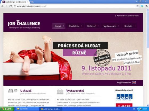
Task: Click the British flag icon
Action: 134,82
